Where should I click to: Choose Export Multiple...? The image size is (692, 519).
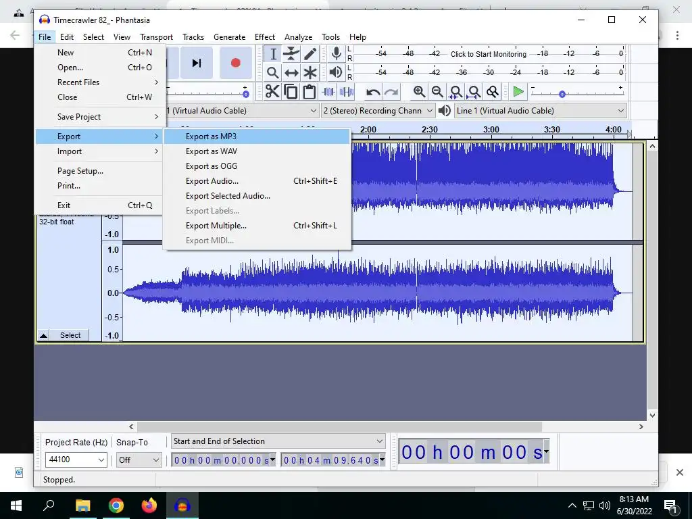pos(257,226)
